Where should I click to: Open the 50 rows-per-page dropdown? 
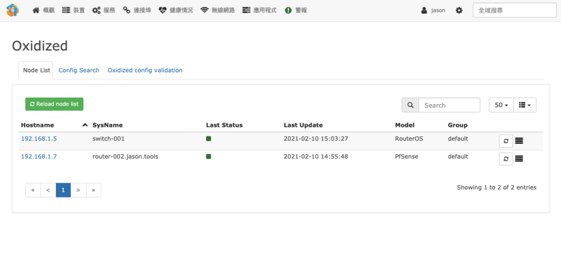coord(501,105)
